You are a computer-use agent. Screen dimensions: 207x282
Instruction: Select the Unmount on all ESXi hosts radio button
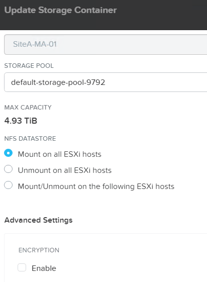[8, 169]
